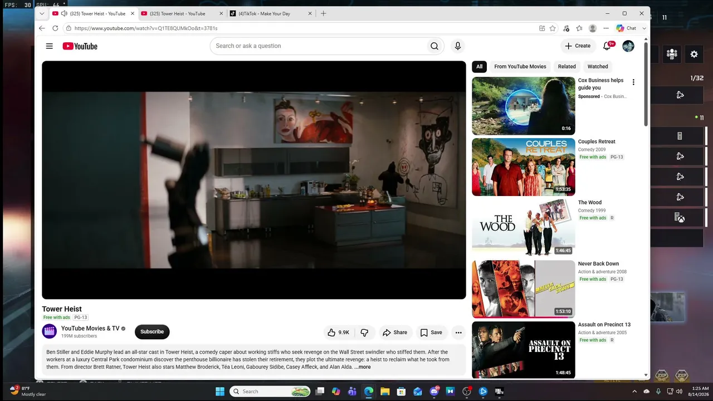The width and height of the screenshot is (713, 401).
Task: Open the browser profile icon
Action: click(593, 28)
